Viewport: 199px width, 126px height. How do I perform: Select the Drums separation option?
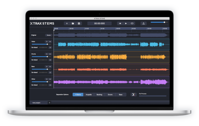click(x=110, y=95)
